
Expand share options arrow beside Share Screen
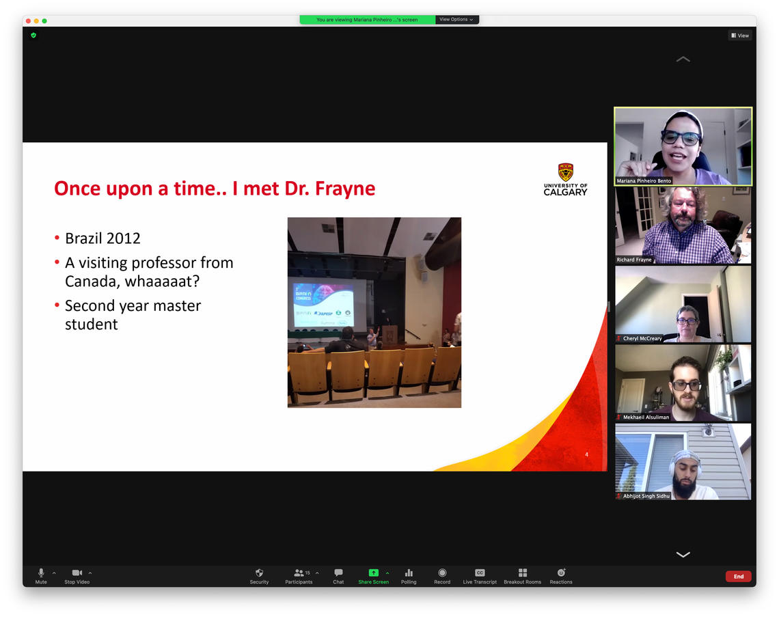pyautogui.click(x=387, y=573)
